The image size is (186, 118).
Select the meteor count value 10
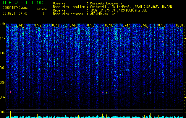pyautogui.click(x=43, y=14)
